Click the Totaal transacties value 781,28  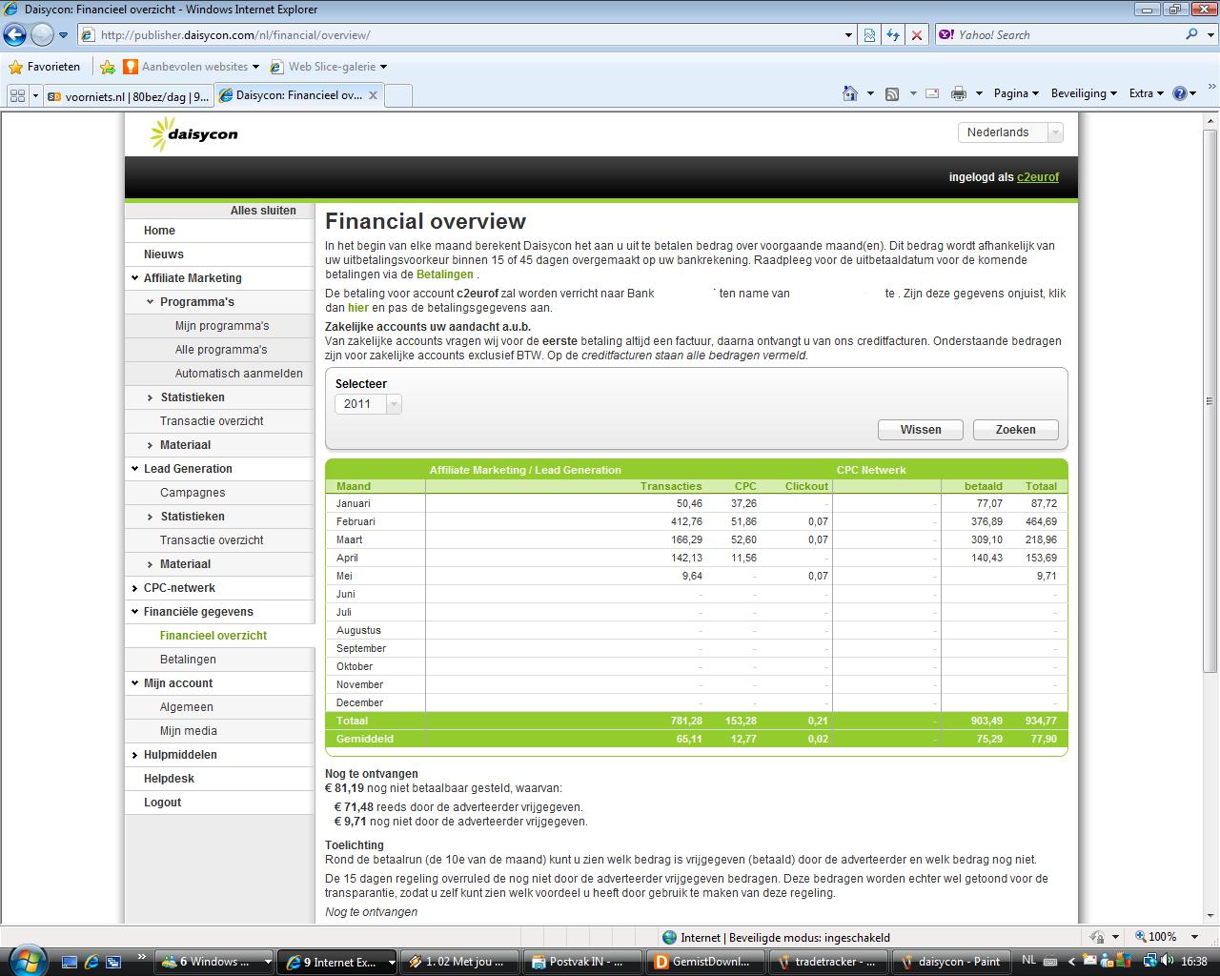tap(686, 721)
